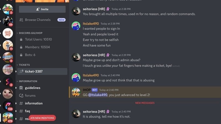Click the Invite button
The width and height of the screenshot is (221, 124).
(42, 9)
